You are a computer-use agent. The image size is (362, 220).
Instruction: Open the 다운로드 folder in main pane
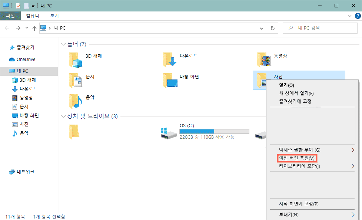click(169, 60)
